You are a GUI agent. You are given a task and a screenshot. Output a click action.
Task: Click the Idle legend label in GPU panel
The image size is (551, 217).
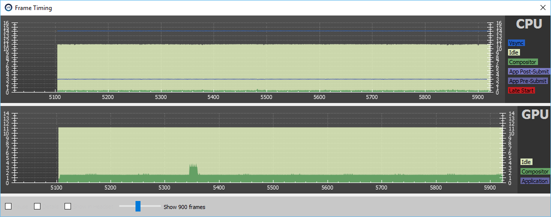pos(526,162)
